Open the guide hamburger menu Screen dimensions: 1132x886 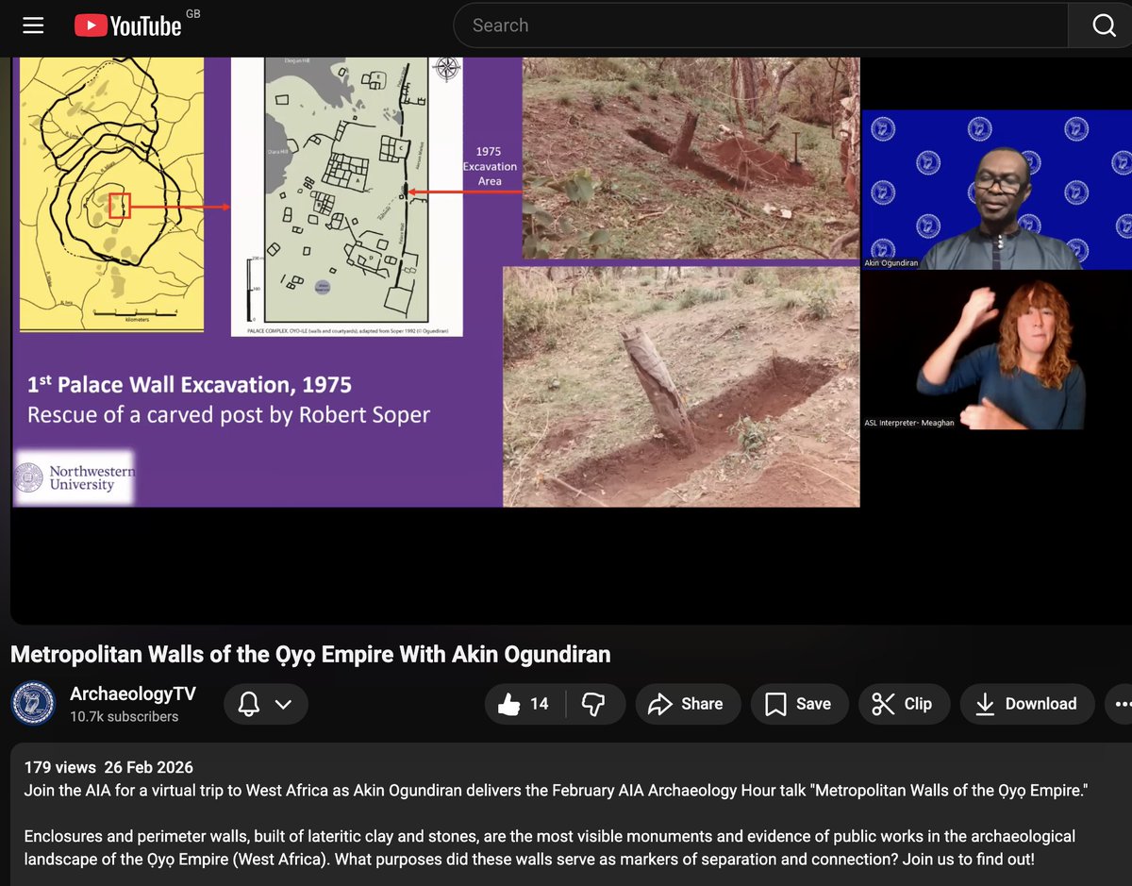(32, 25)
